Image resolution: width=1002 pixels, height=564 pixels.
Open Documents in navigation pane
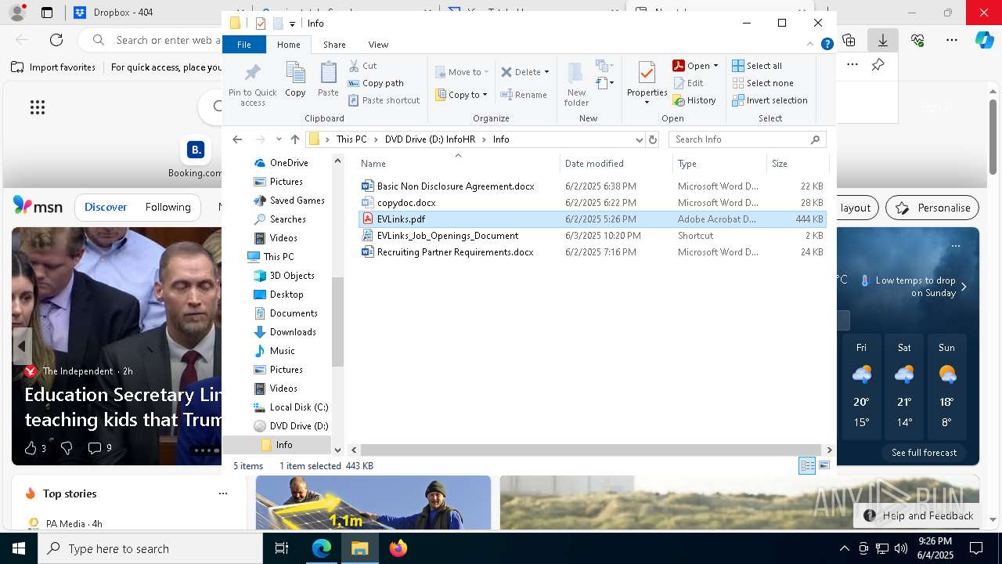tap(286, 313)
